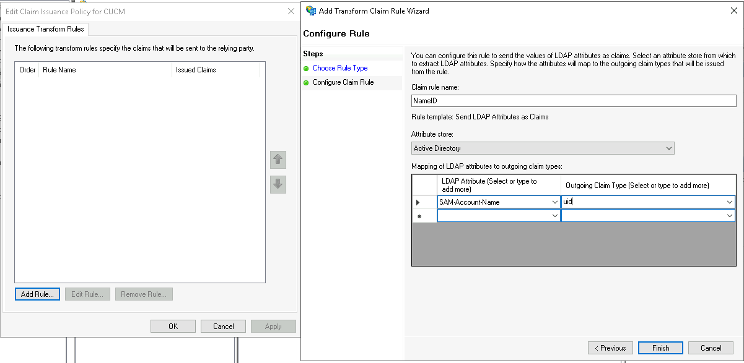Select the first mapping row arrow marker
Image resolution: width=744 pixels, height=363 pixels.
418,202
